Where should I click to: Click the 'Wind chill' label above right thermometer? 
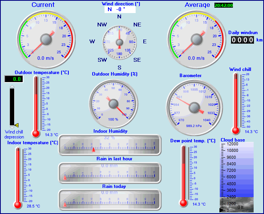(240, 69)
